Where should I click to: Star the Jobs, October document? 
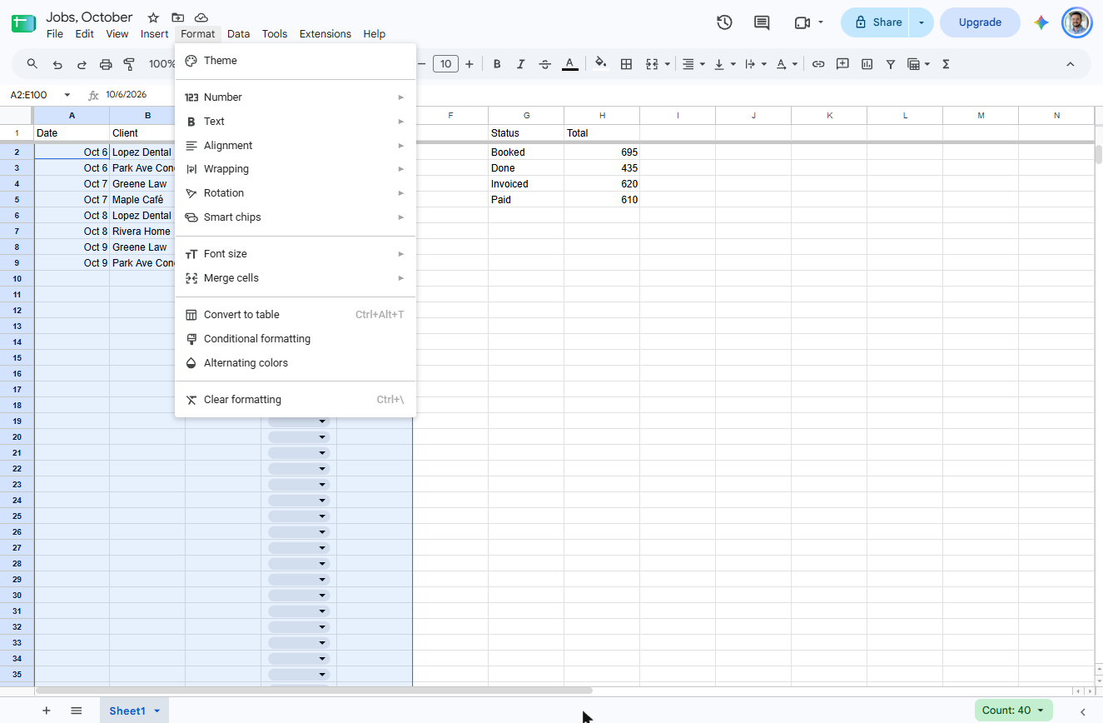coord(153,17)
